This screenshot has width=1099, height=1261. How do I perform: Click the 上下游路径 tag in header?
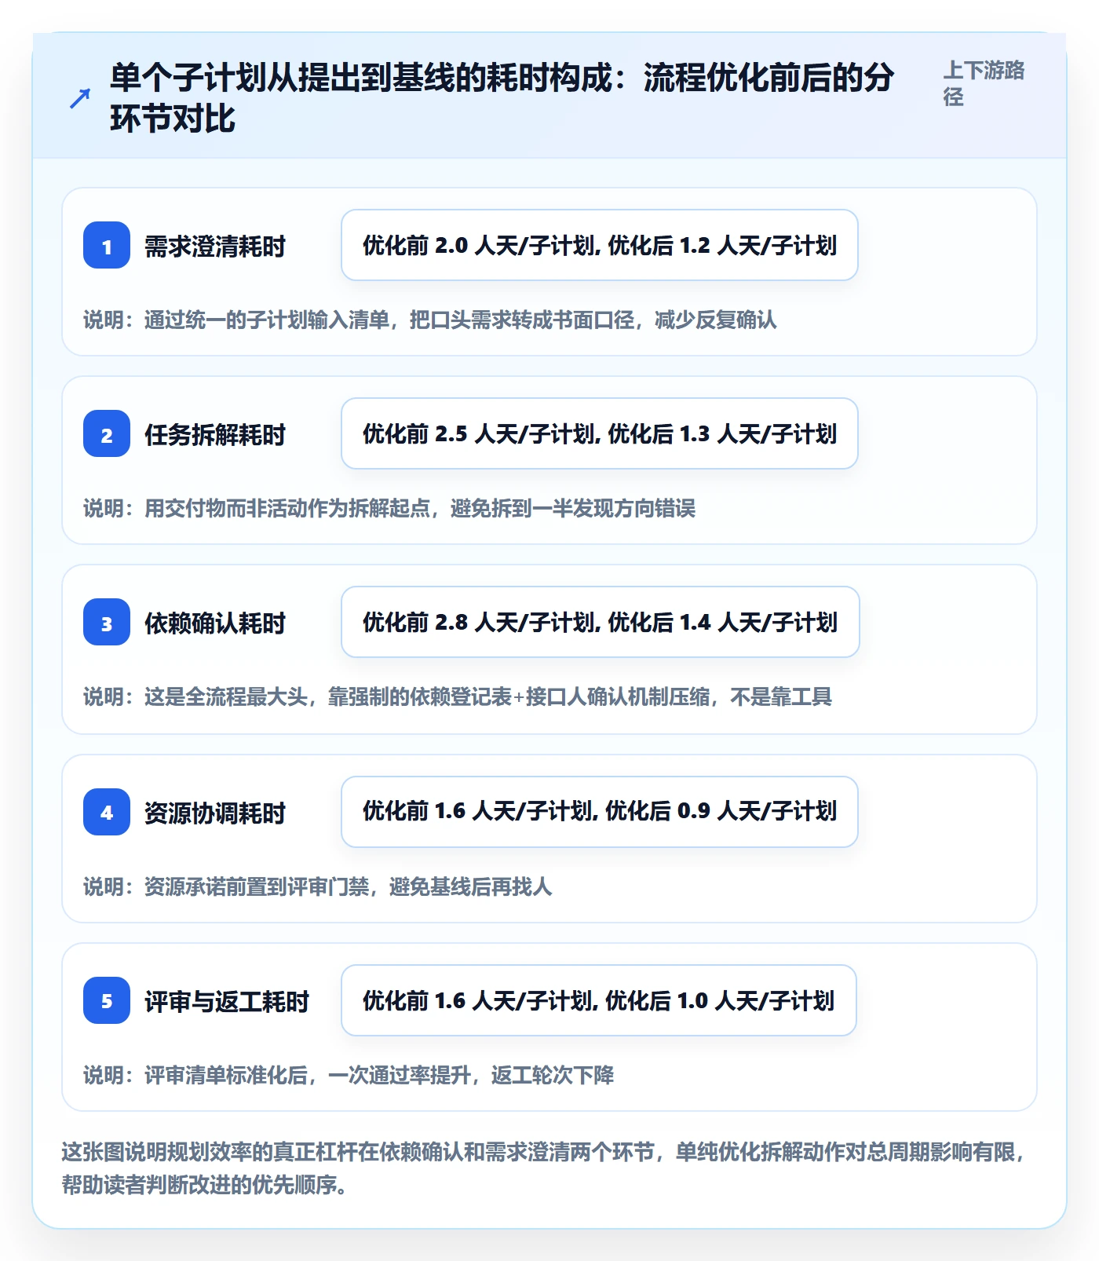click(x=984, y=83)
